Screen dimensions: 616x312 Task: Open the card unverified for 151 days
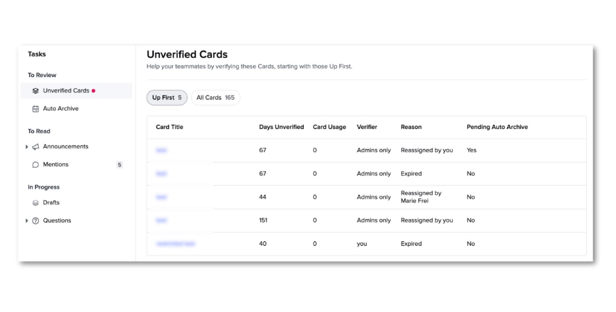click(x=161, y=220)
